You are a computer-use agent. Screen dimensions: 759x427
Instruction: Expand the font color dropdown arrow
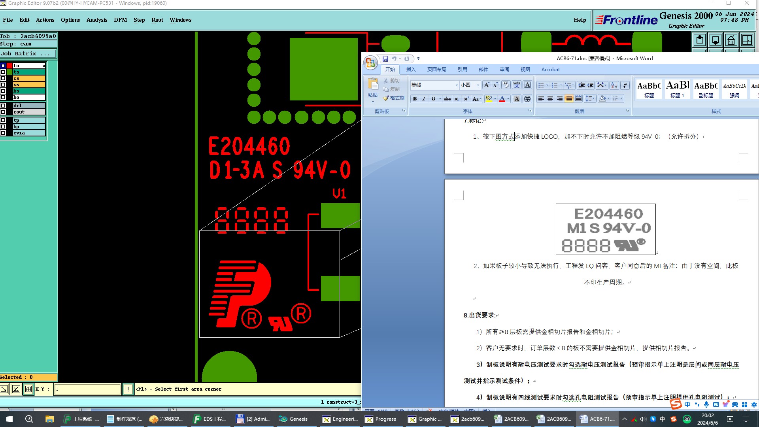coord(508,99)
